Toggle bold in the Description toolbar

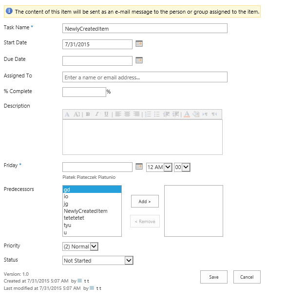[88, 114]
